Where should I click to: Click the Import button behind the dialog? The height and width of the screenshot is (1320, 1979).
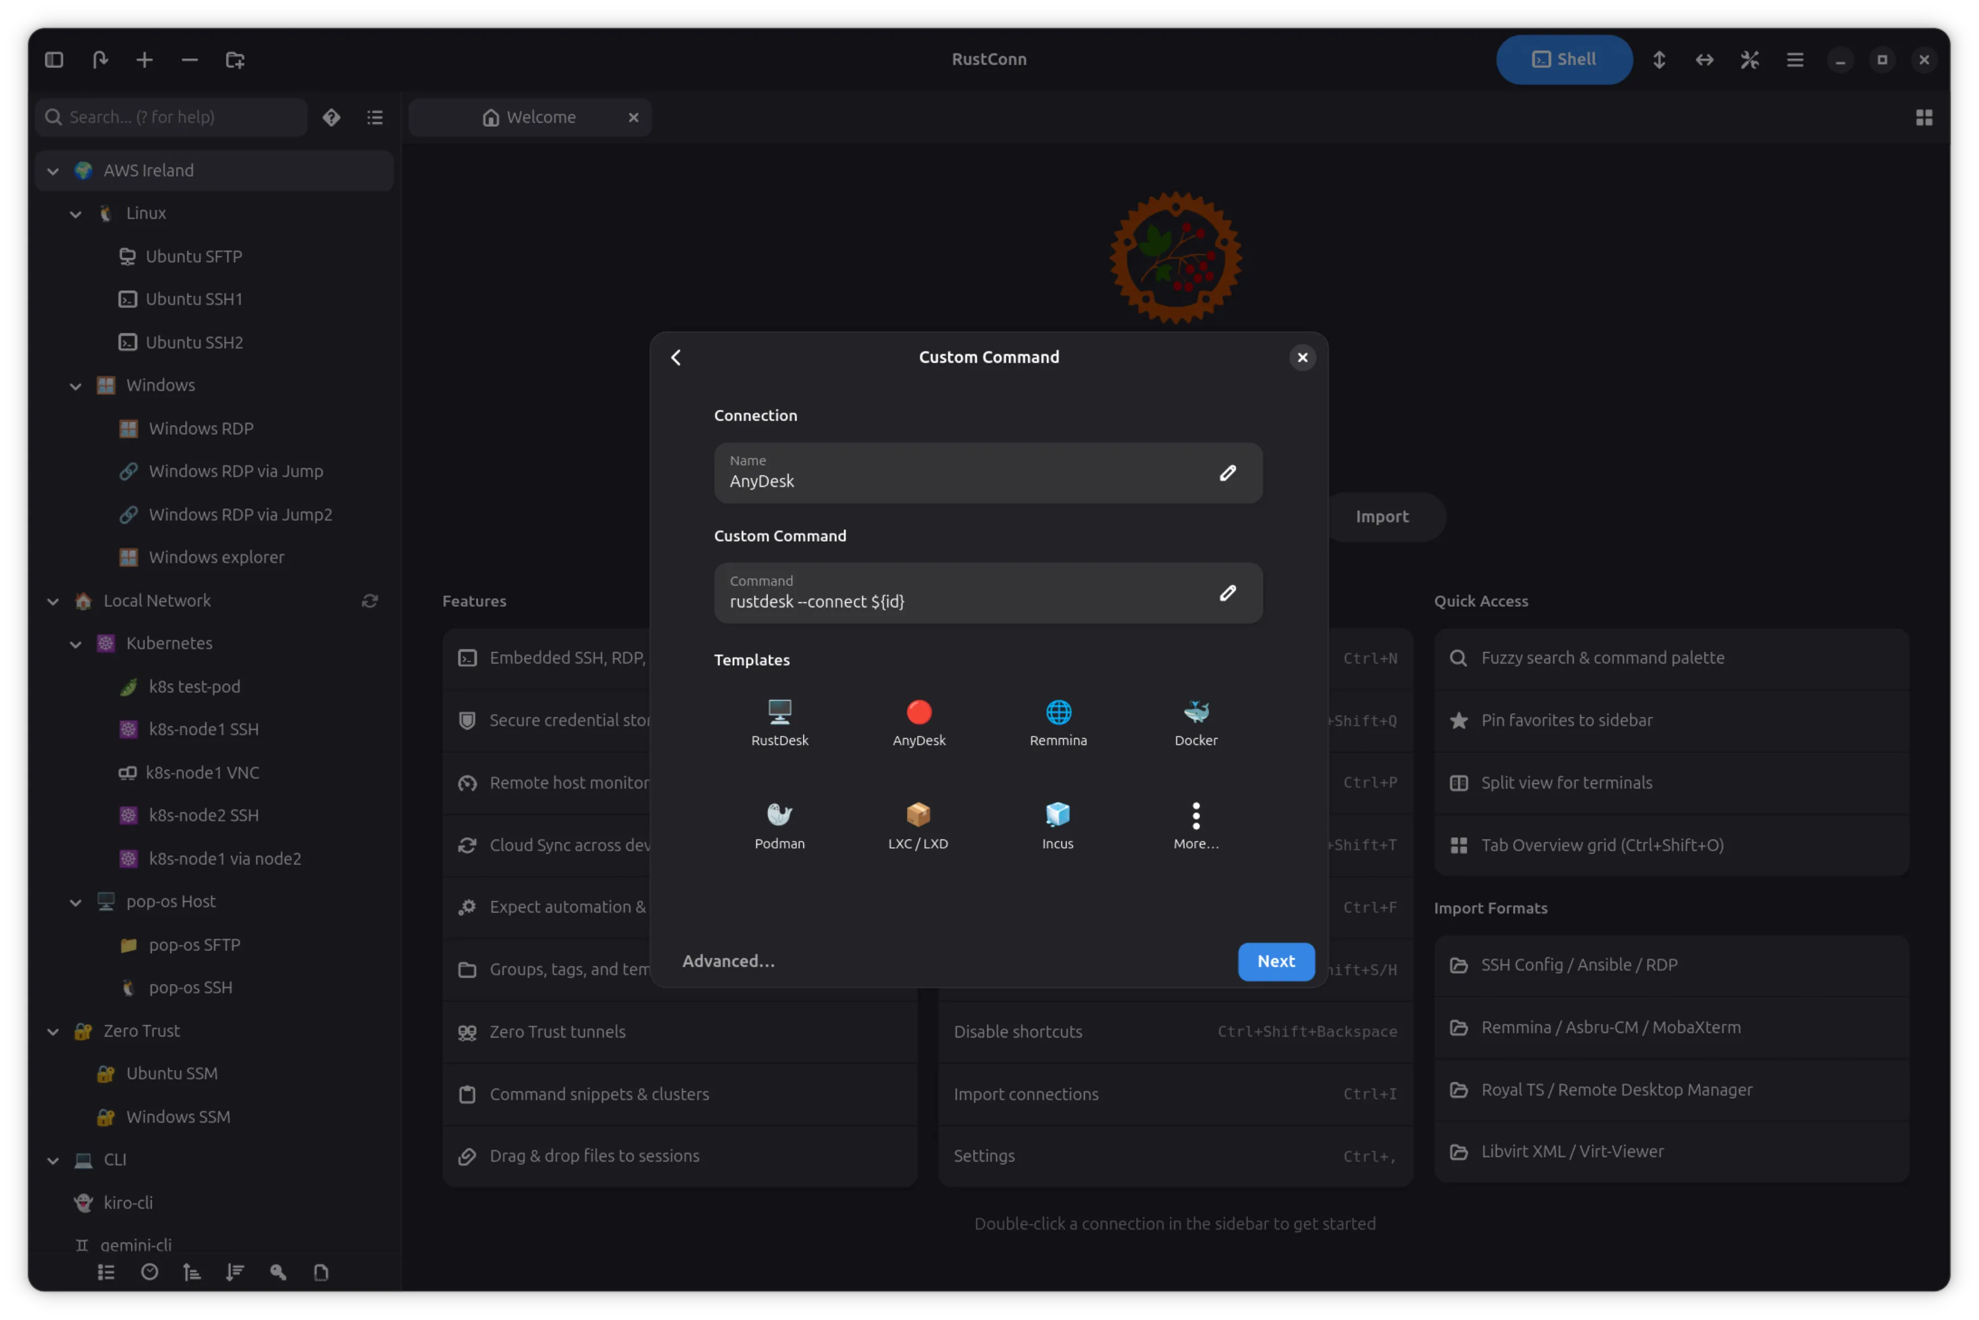(x=1382, y=516)
